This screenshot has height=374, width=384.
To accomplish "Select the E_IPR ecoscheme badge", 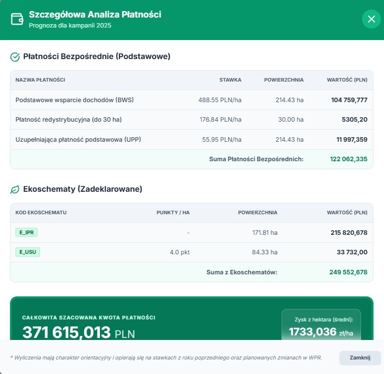I will pyautogui.click(x=26, y=232).
